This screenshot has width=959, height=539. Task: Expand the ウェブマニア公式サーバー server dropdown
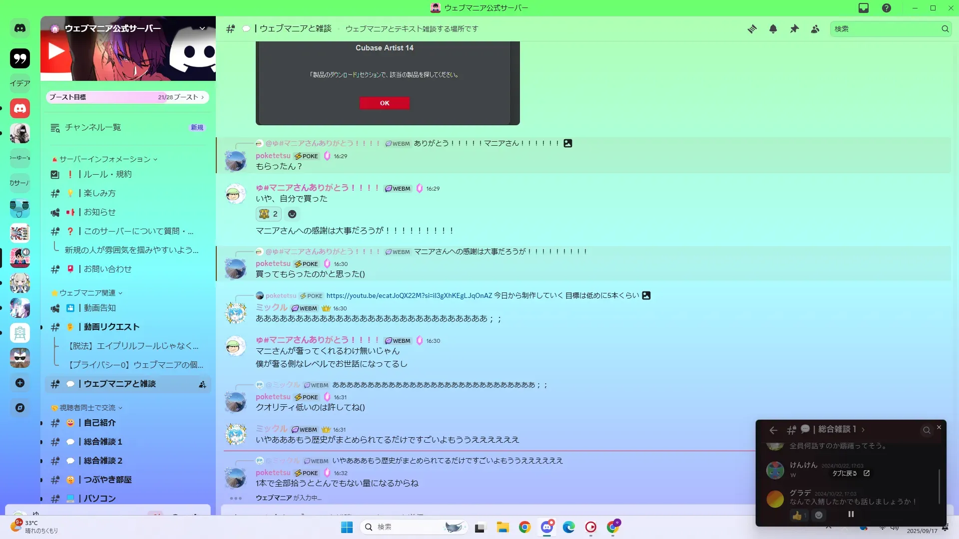[202, 28]
